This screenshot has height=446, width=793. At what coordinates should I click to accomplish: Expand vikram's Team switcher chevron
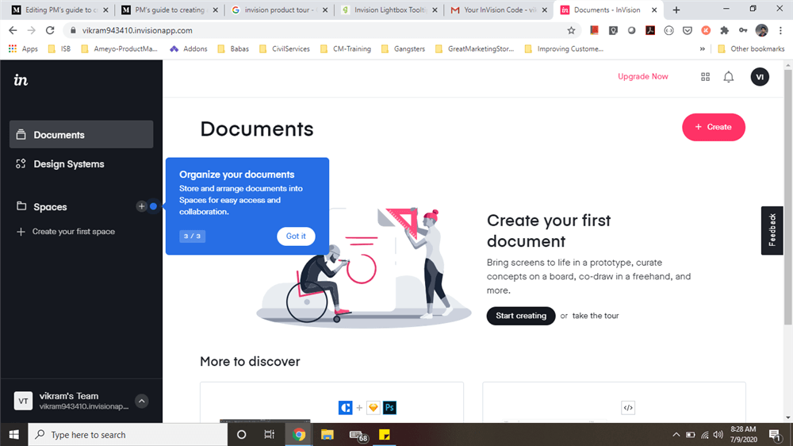pos(142,401)
